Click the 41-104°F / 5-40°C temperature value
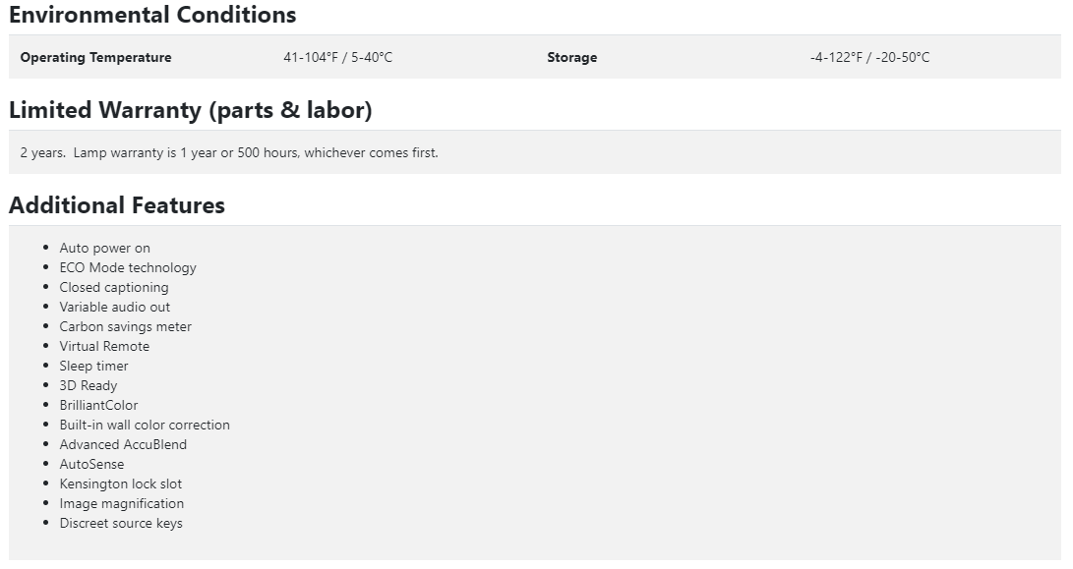 [337, 57]
